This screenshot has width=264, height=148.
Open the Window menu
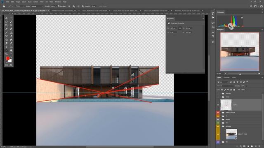(x=58, y=2)
